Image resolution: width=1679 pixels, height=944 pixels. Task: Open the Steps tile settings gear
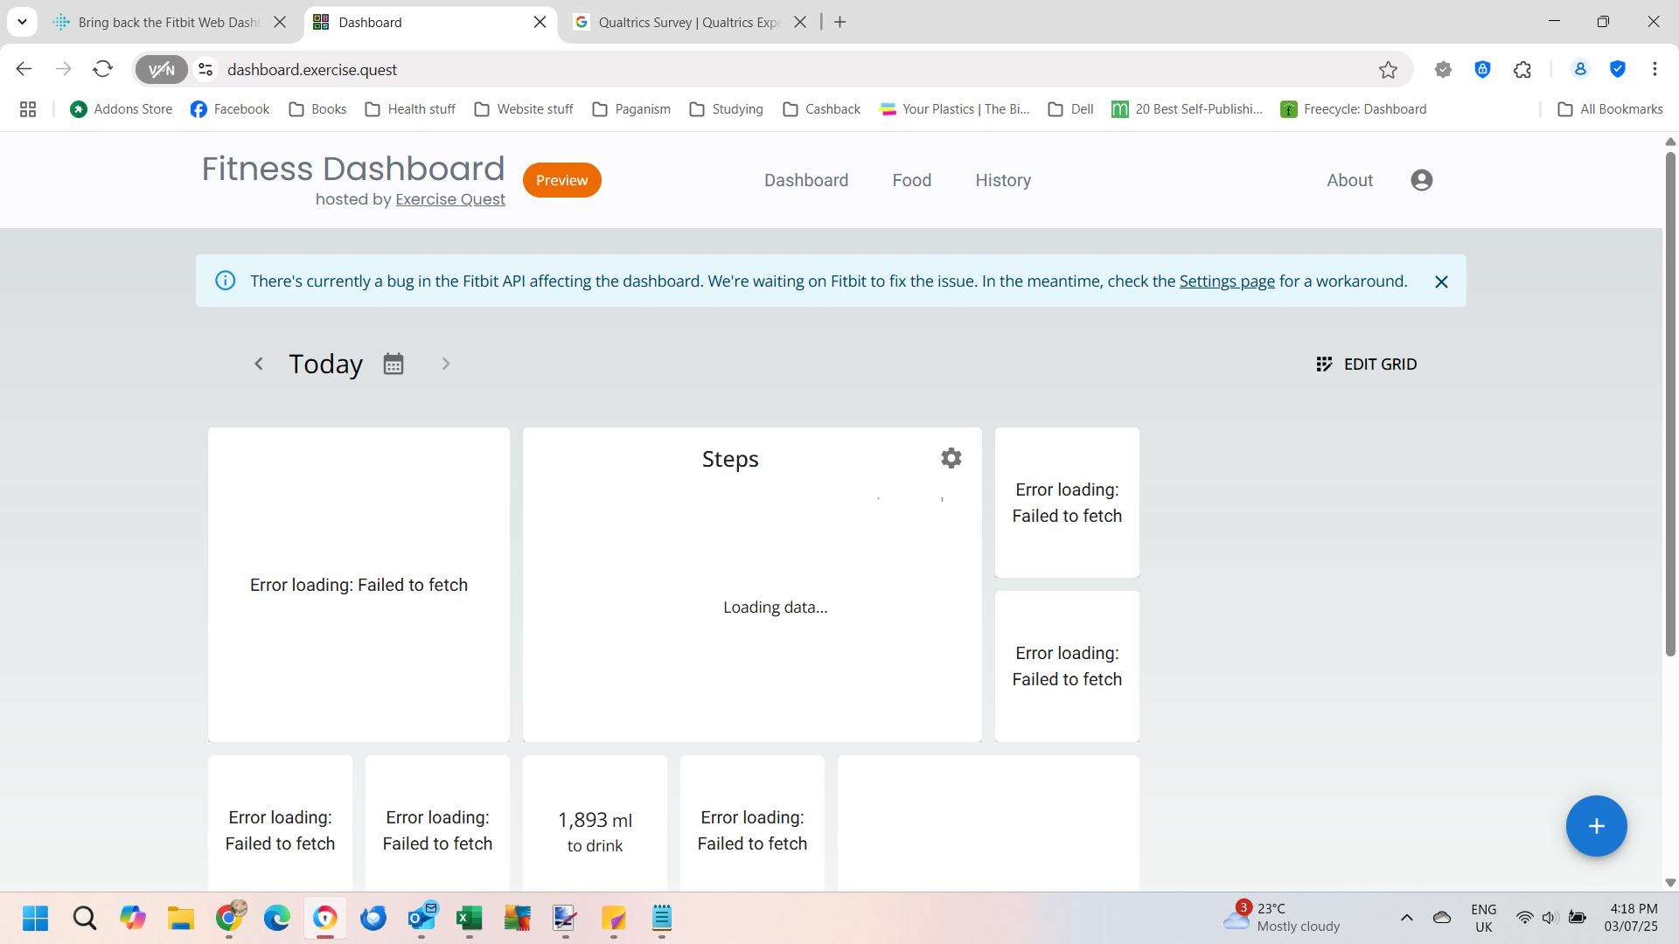point(951,458)
